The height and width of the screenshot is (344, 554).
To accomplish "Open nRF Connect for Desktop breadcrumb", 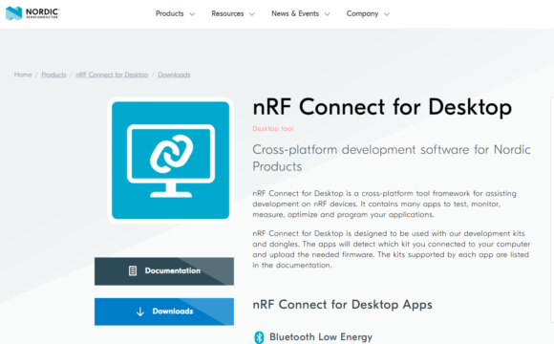I will 112,75.
